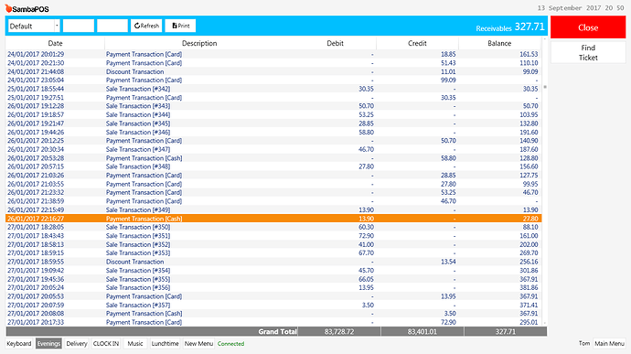This screenshot has width=631, height=354.
Task: Select Payment Transaction [Card] at 24/01/2017 23:05:04
Action: 273,80
